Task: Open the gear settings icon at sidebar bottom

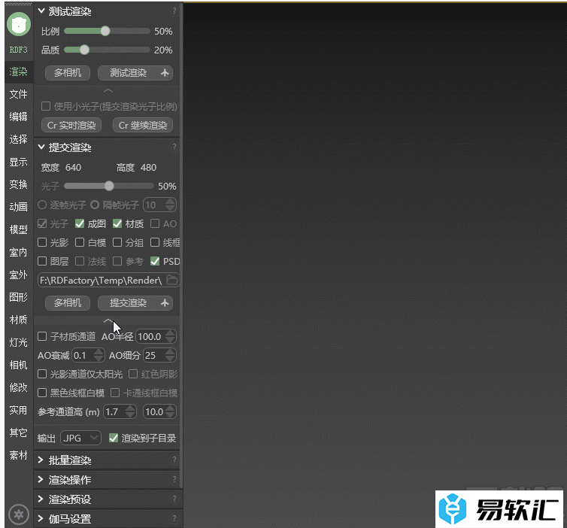Action: (x=19, y=514)
